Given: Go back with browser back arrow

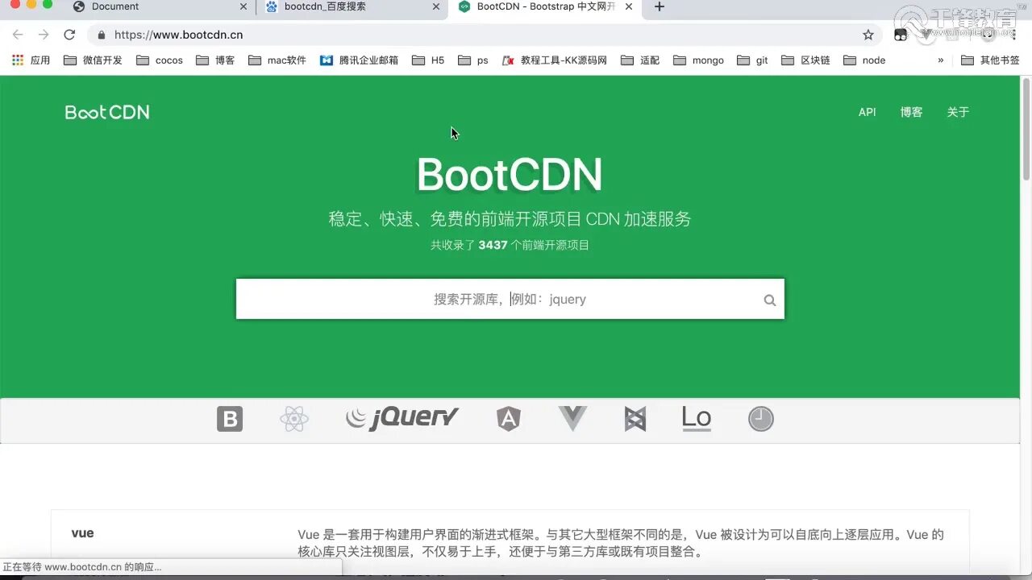Looking at the screenshot, I should (x=18, y=35).
